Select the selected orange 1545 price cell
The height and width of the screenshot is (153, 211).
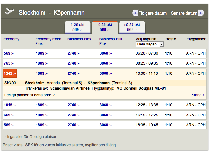point(10,73)
